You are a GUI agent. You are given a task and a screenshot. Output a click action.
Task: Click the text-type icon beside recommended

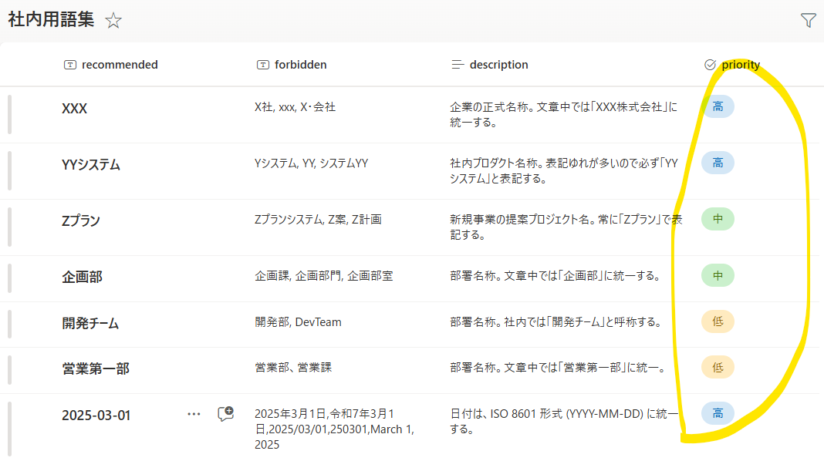[x=70, y=65]
